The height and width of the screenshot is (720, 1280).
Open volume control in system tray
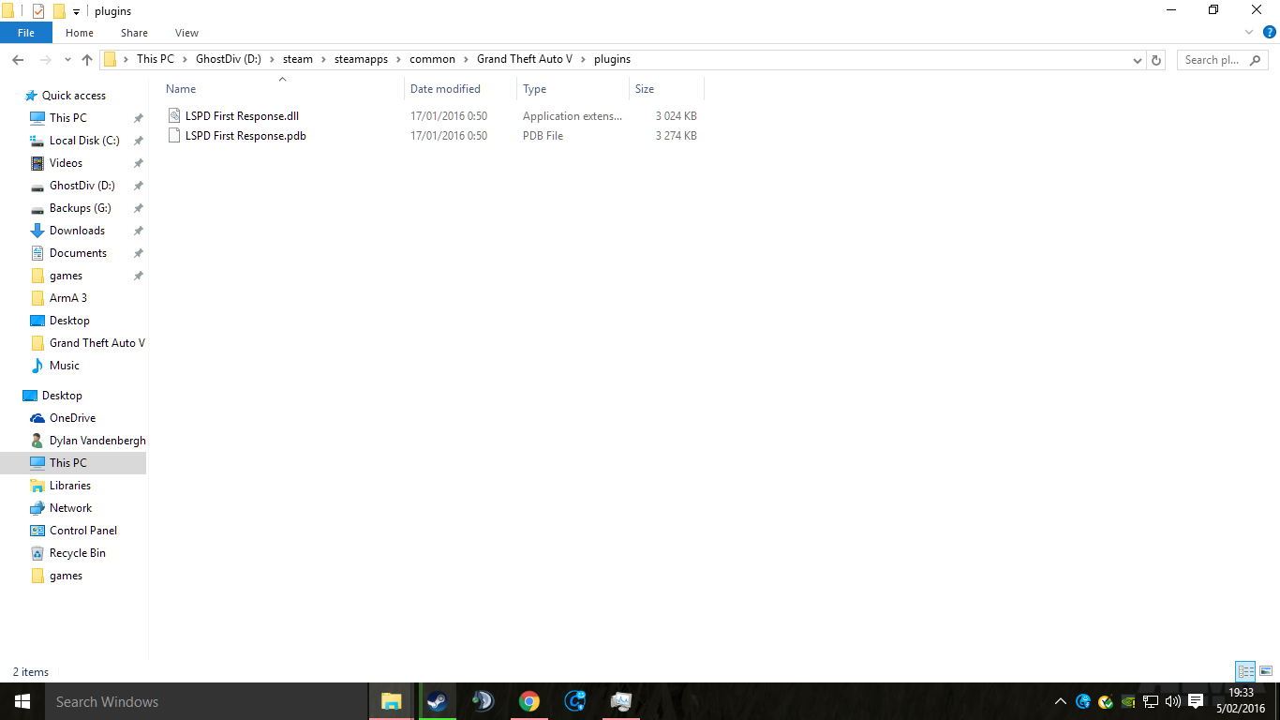pos(1172,701)
